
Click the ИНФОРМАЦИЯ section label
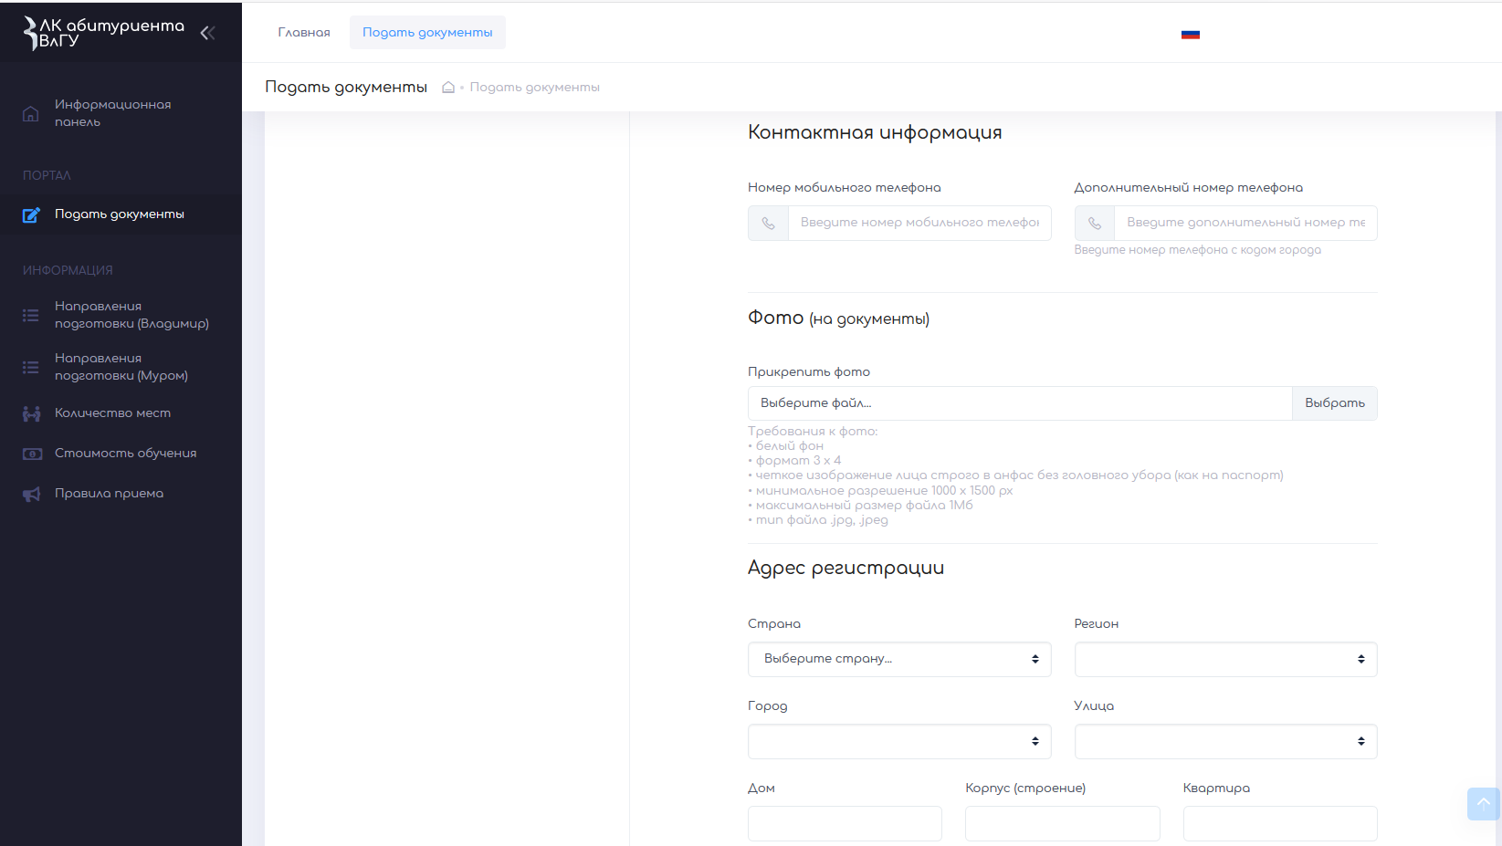[x=68, y=270]
